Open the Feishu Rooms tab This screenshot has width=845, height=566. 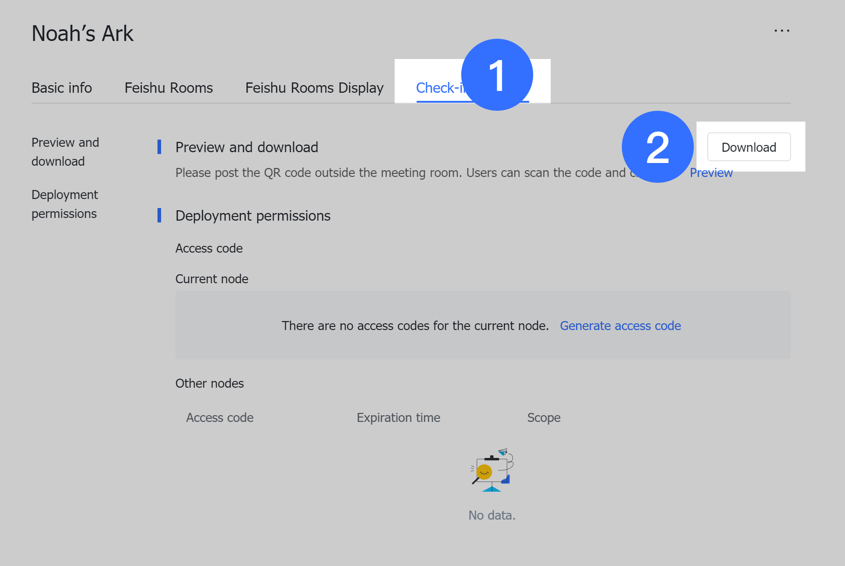[168, 88]
